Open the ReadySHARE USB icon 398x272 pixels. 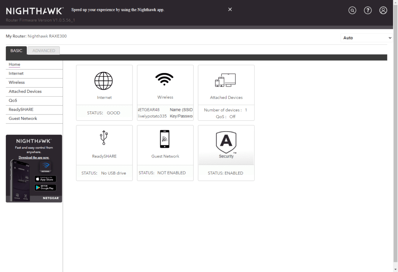[103, 138]
